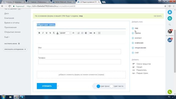This screenshot has height=99, width=176.
Task: Toggle bold formatting in the editor
Action: pyautogui.click(x=39, y=33)
